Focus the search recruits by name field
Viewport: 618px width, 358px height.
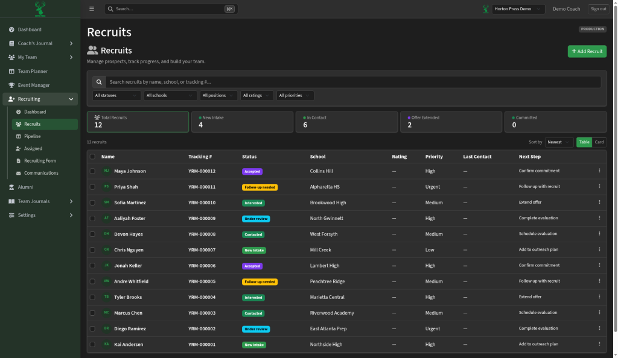(352, 82)
